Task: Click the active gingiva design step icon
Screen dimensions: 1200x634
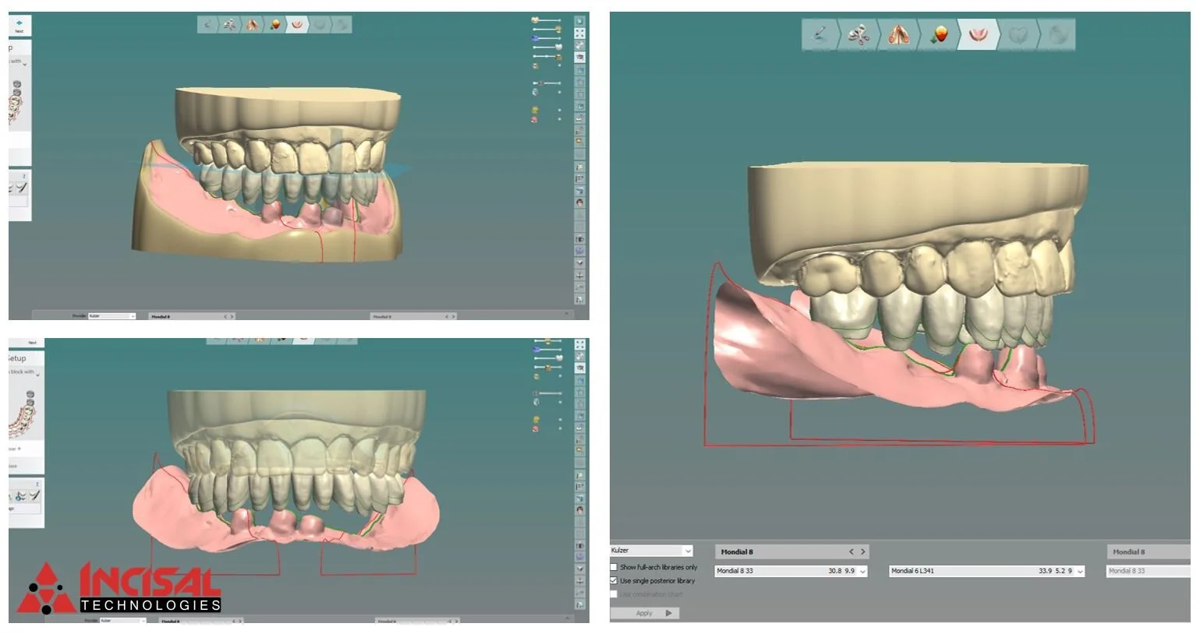Action: point(980,35)
